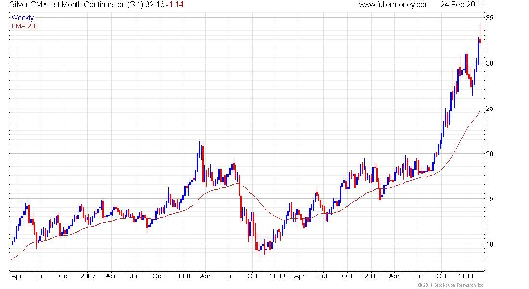
Task: Click the 35 price axis label
Action: click(489, 17)
